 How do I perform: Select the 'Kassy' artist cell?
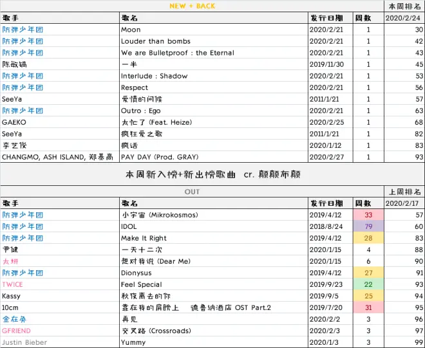click(x=60, y=296)
